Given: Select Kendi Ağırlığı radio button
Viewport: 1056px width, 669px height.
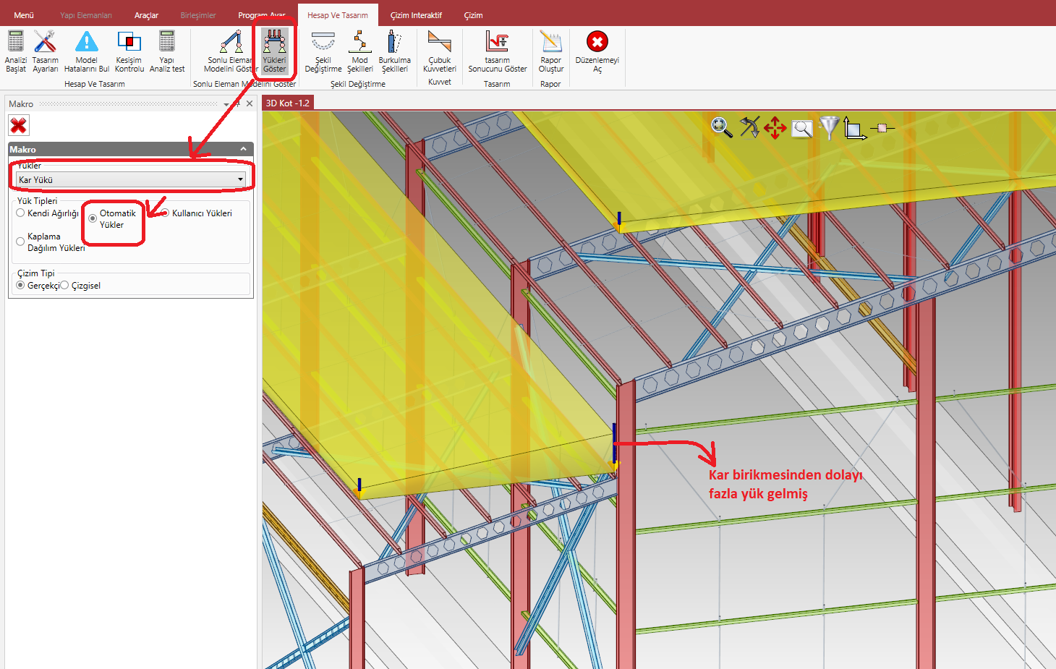Looking at the screenshot, I should point(21,213).
